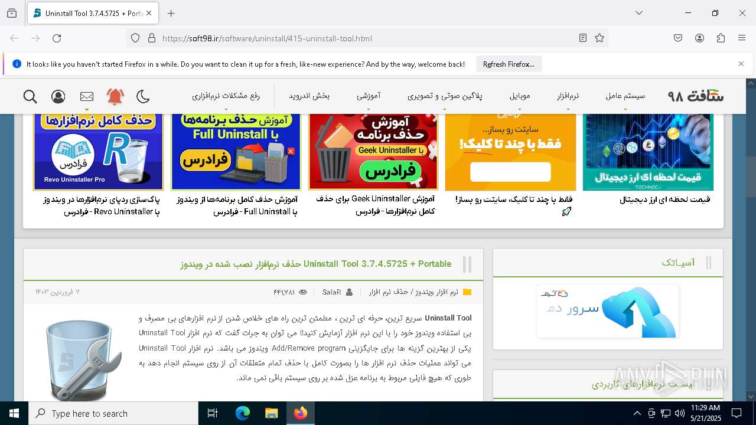Expand آموزشی navigation menu
The height and width of the screenshot is (425, 756).
[369, 96]
